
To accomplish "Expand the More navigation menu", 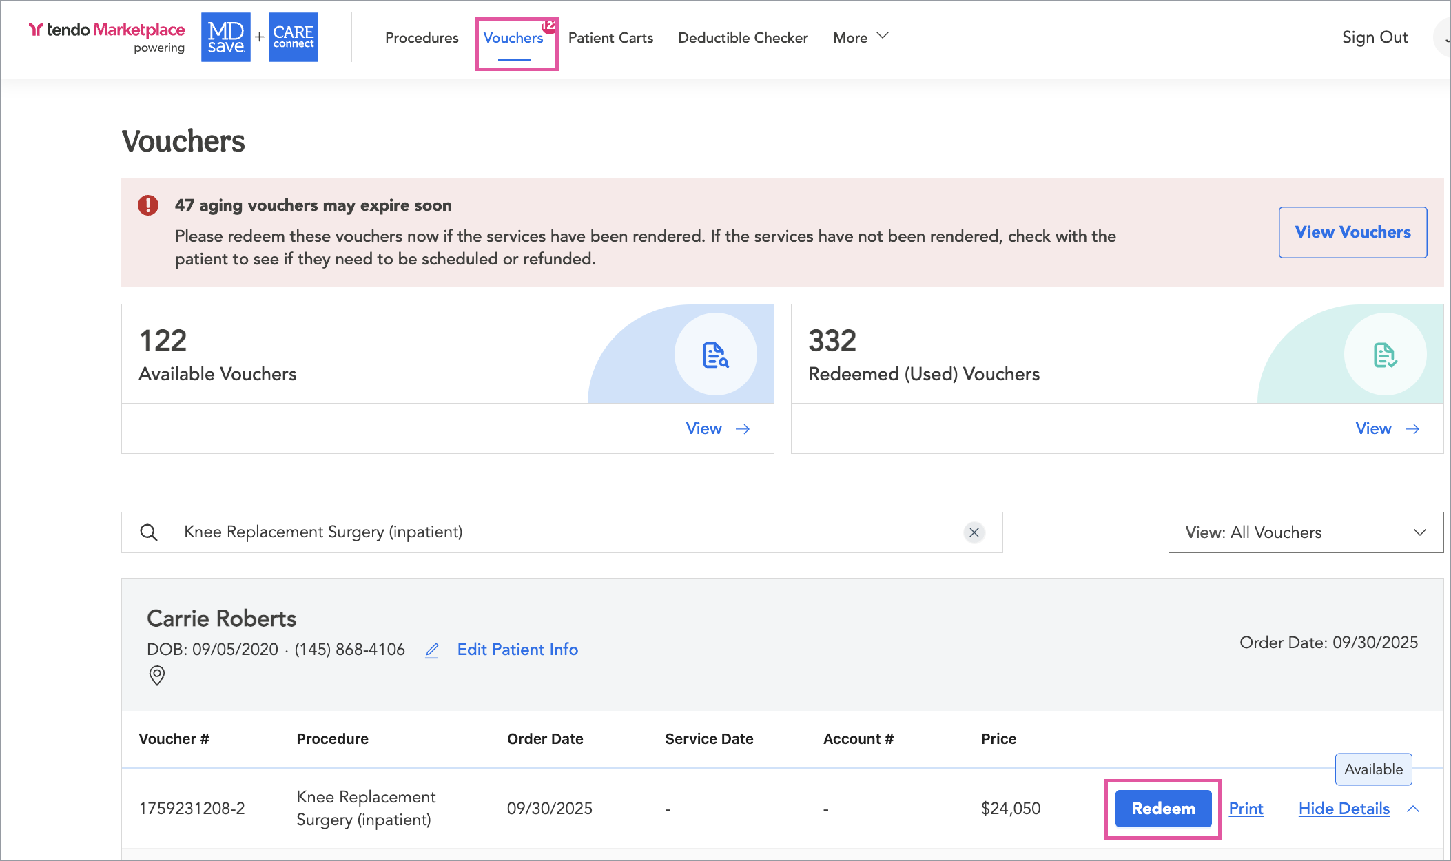I will click(861, 37).
